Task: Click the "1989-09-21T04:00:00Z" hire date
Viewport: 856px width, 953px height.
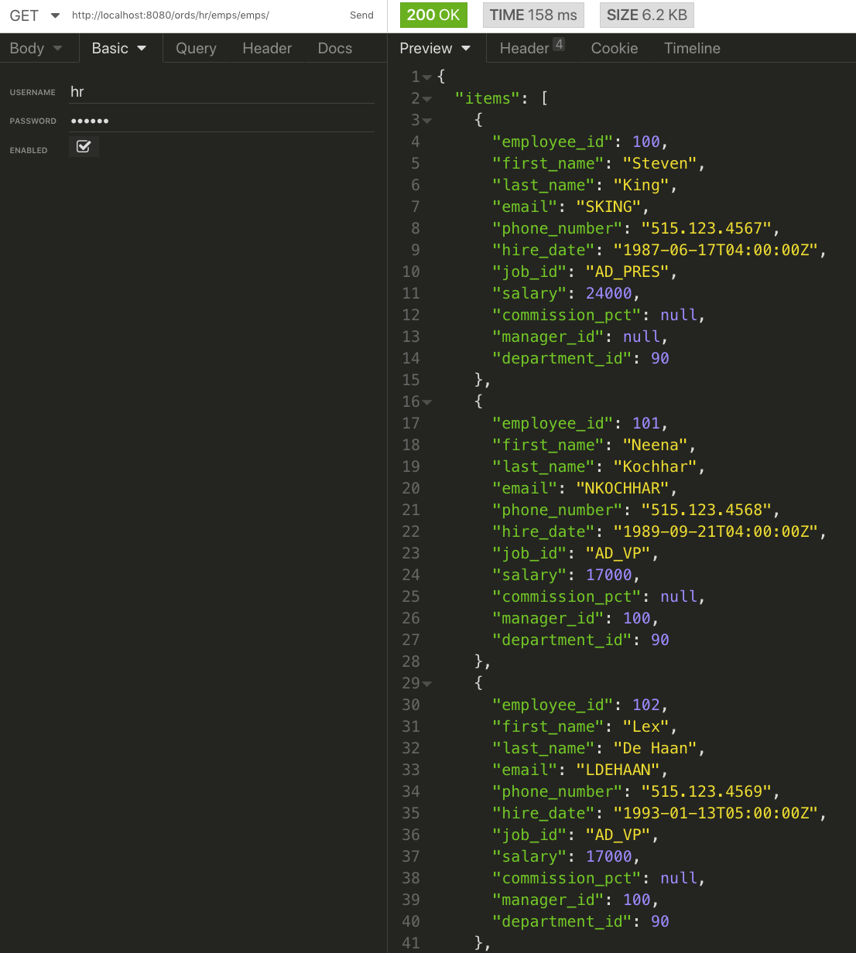Action: point(716,531)
